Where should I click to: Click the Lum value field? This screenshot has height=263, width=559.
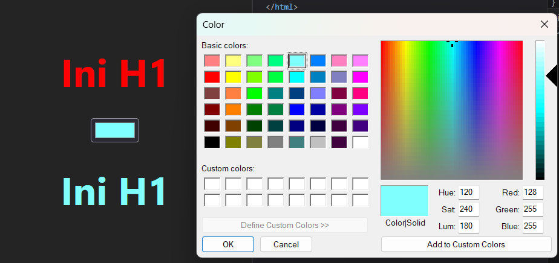[468, 226]
